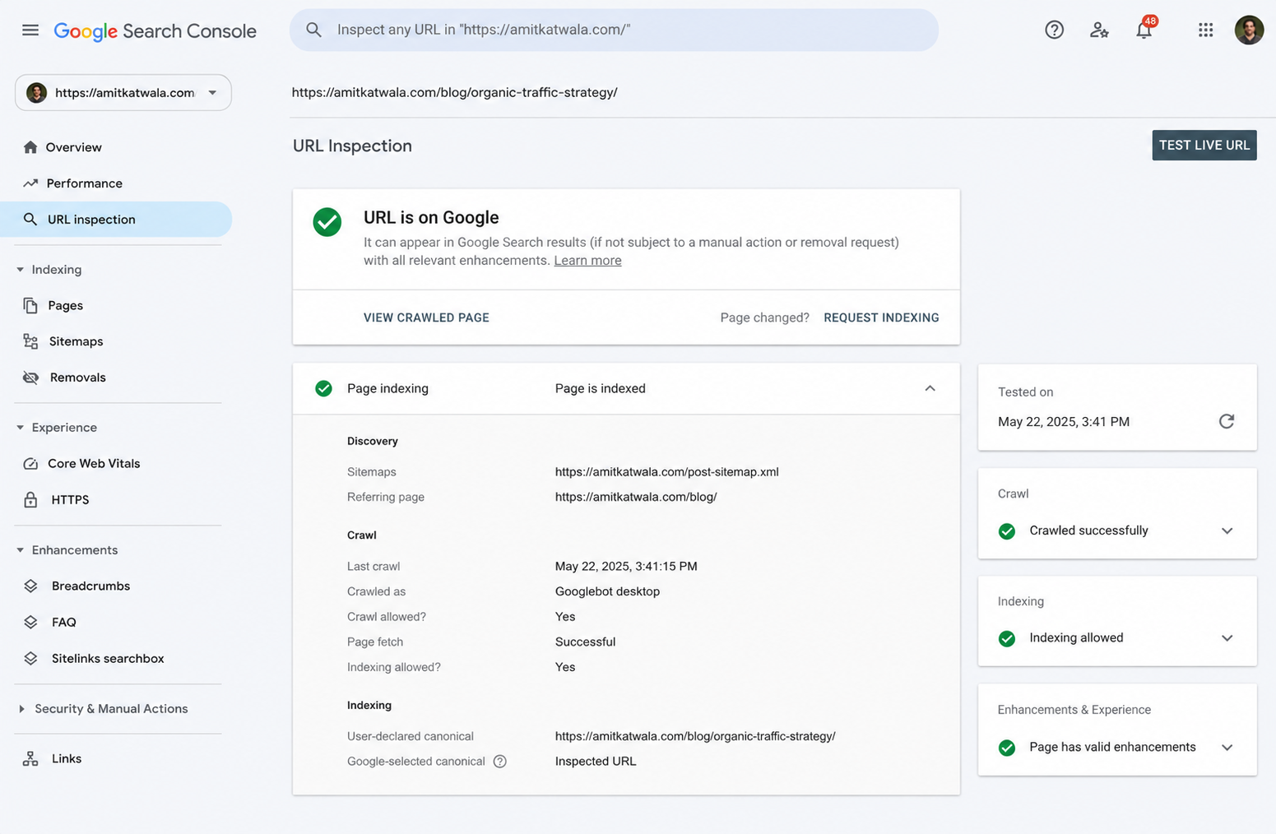
Task: Click referring page https://amitkatwala.com/blog/
Action: [636, 497]
